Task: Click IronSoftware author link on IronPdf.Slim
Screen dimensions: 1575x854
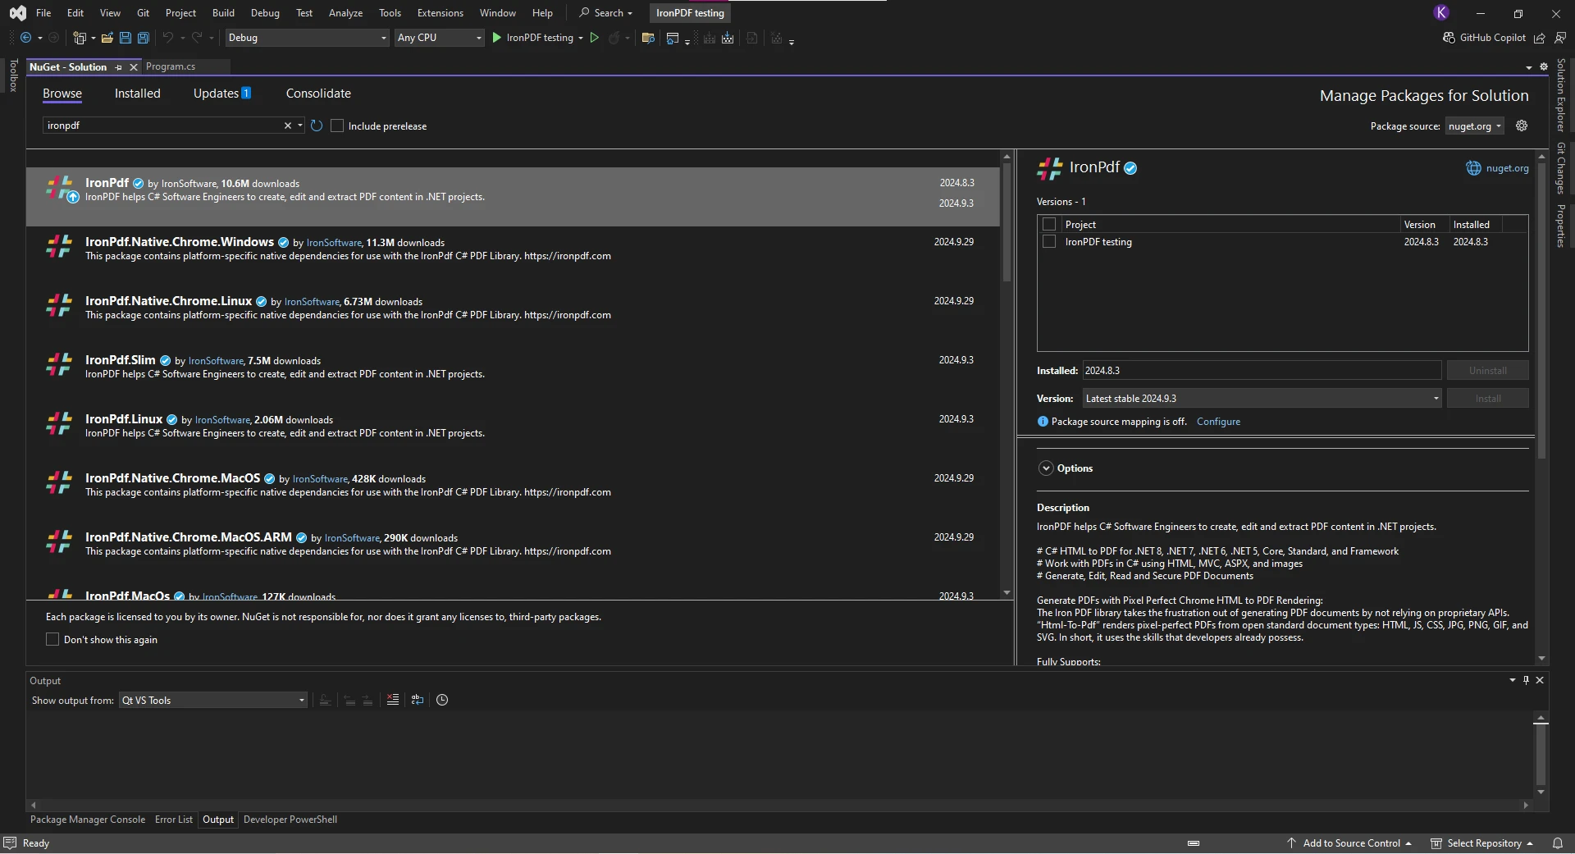Action: (216, 361)
